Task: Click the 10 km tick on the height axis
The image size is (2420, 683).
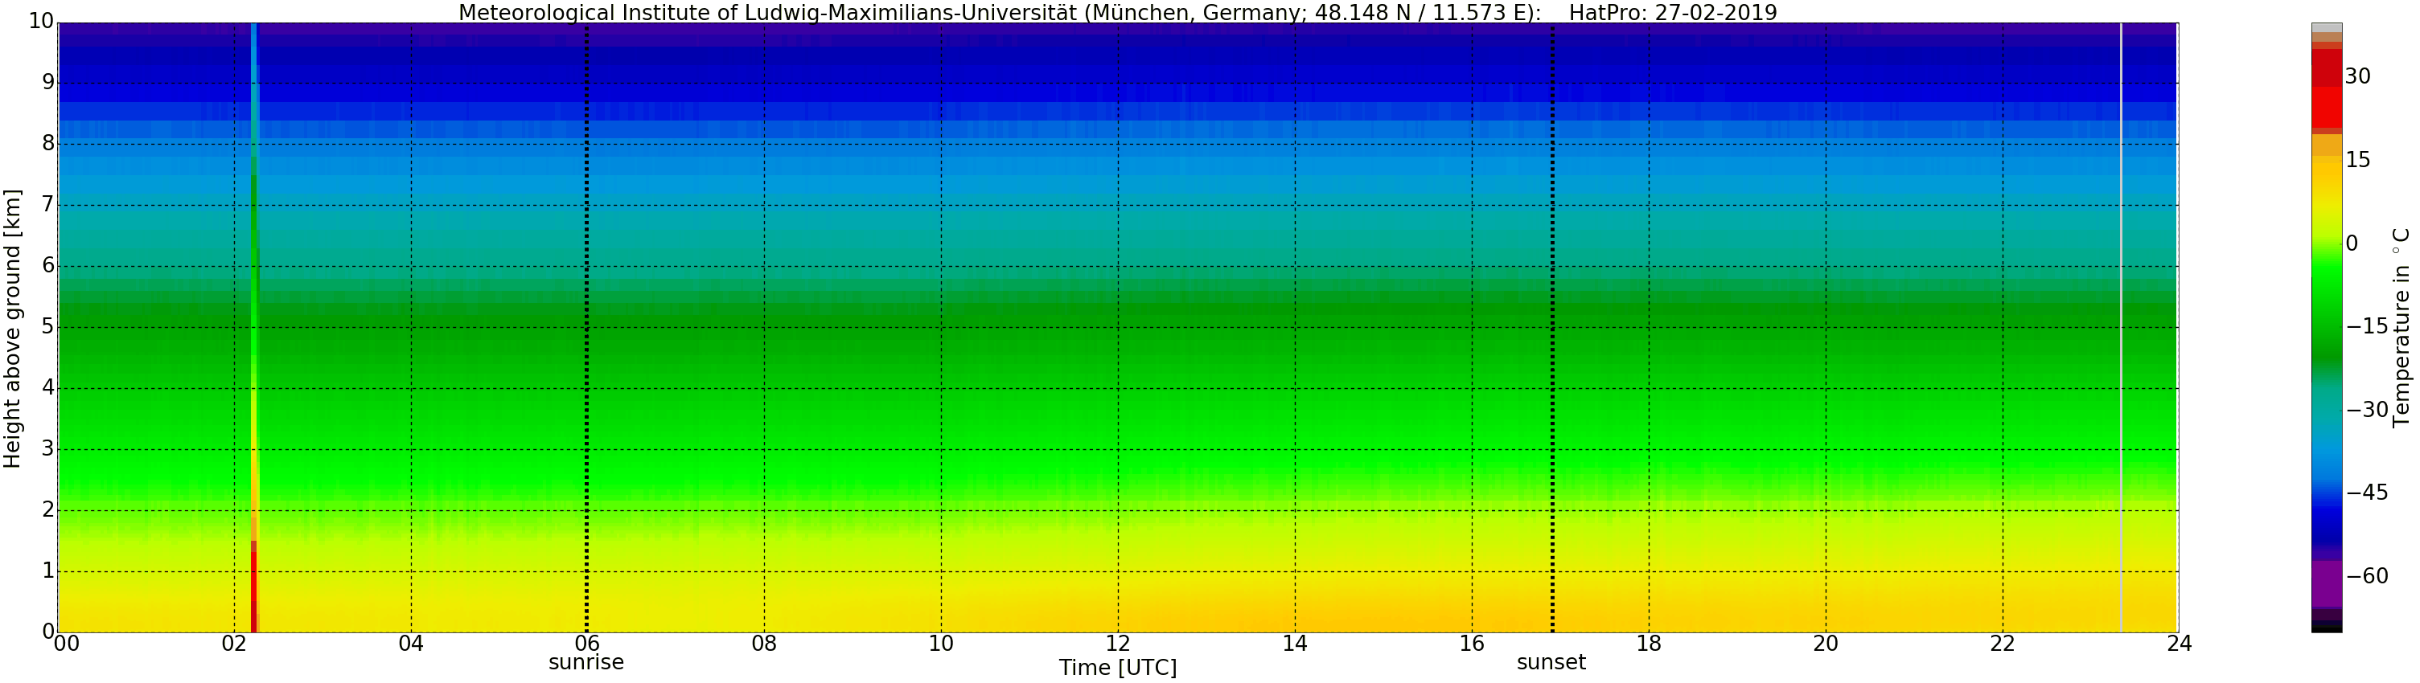Action: (41, 21)
